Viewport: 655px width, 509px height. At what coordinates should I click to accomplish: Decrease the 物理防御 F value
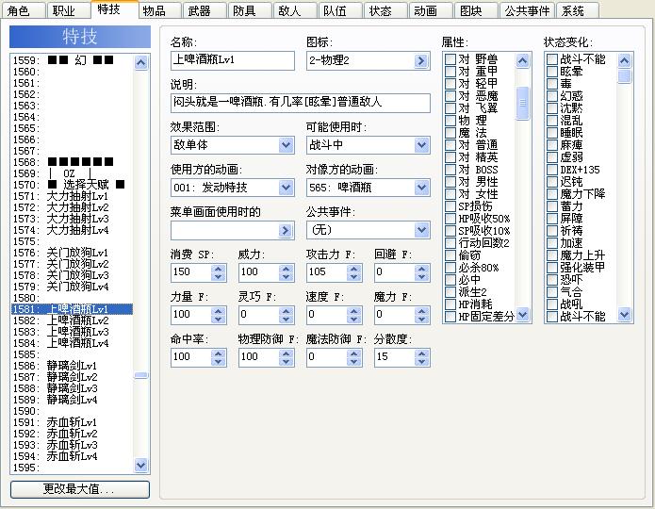(287, 362)
